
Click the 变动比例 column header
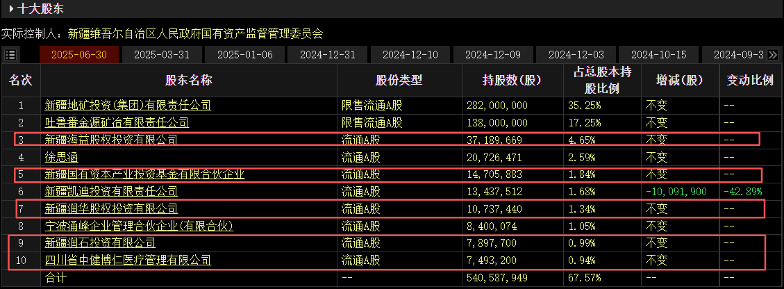click(x=750, y=80)
